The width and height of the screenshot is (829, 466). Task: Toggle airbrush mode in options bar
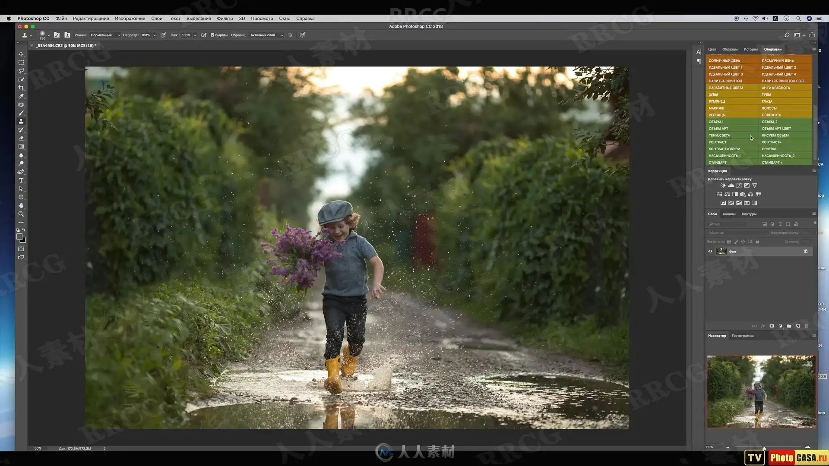204,35
